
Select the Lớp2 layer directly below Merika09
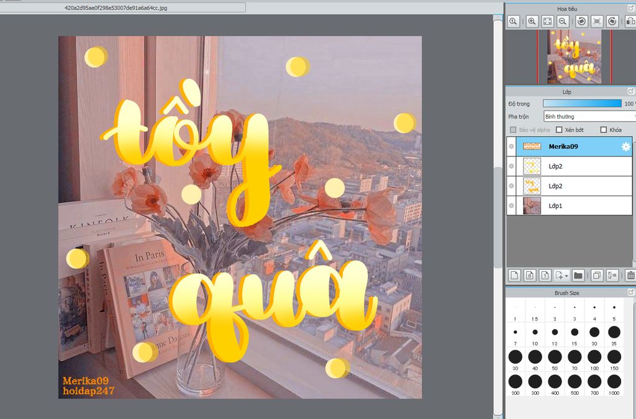[574, 166]
